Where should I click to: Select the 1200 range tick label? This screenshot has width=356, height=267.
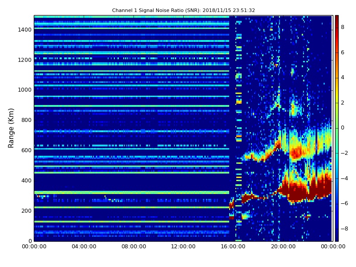(25, 60)
